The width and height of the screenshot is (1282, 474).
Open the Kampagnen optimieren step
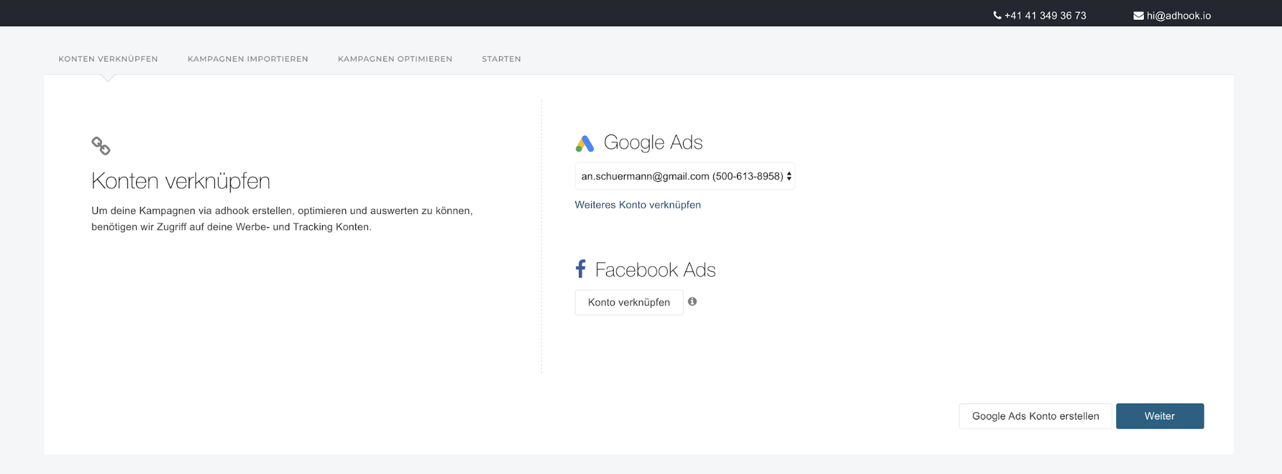[395, 59]
